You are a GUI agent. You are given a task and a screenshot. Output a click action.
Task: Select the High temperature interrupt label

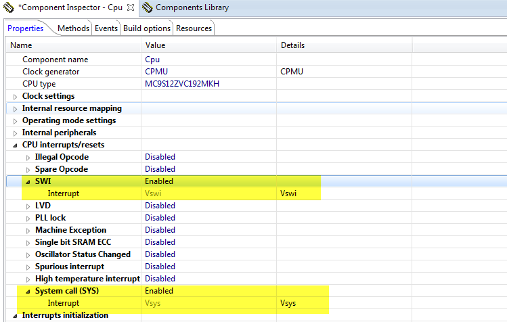[x=87, y=279]
